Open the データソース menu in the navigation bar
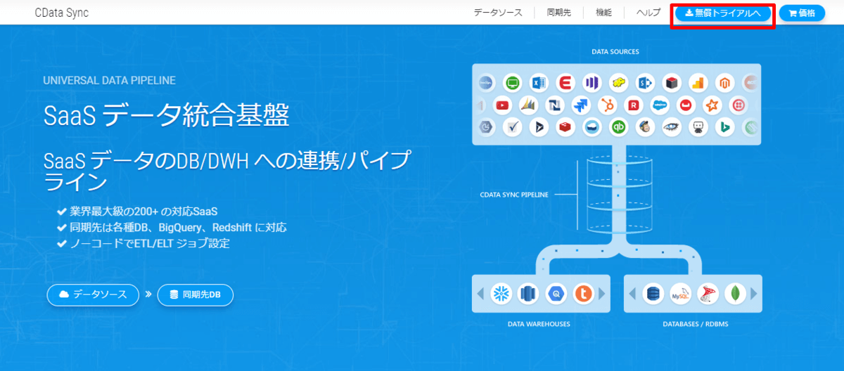The image size is (844, 371). (499, 13)
